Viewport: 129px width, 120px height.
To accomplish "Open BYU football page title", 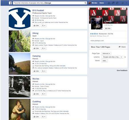I will click(x=38, y=11).
